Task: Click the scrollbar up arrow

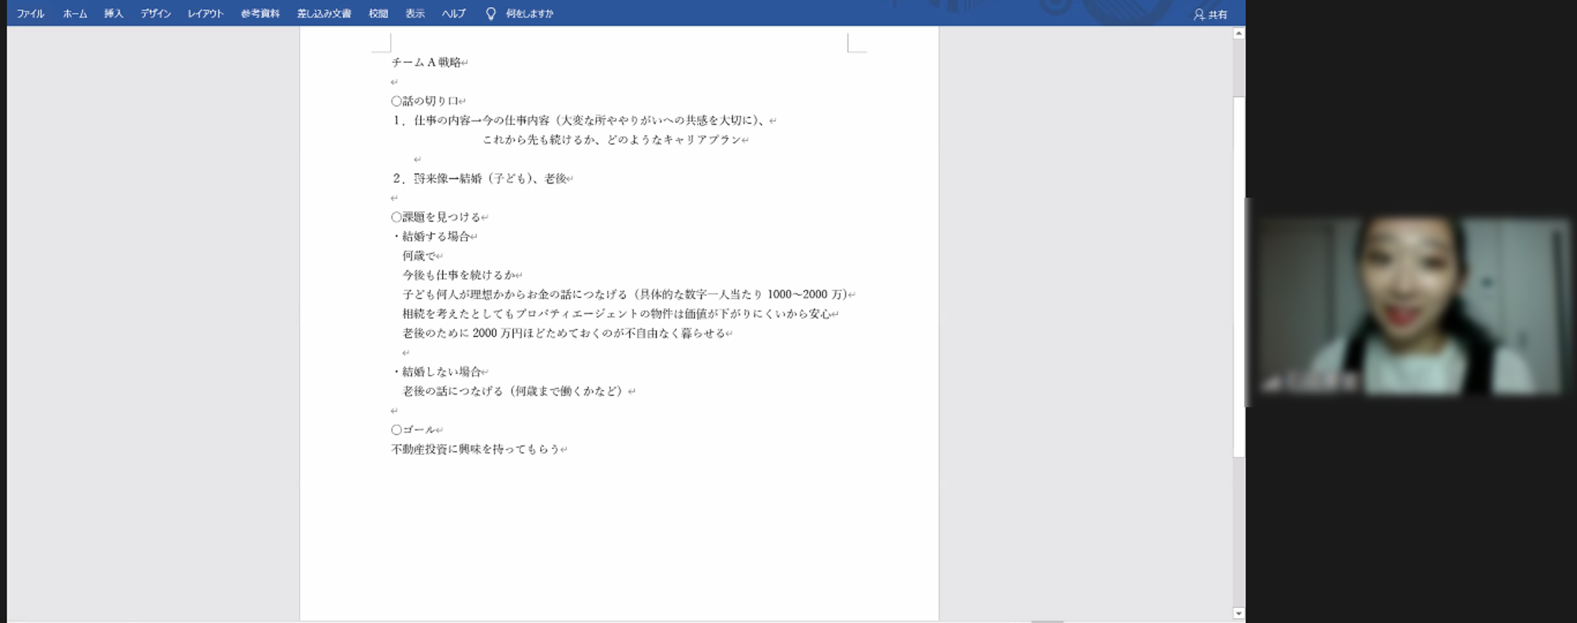Action: [x=1239, y=34]
